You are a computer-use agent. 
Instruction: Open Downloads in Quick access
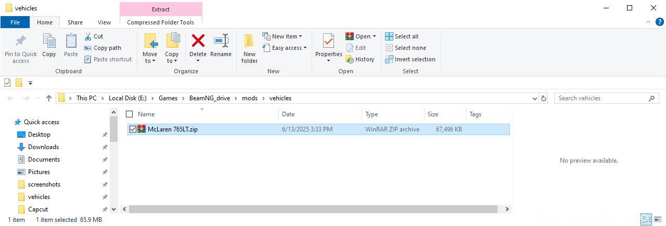point(43,147)
